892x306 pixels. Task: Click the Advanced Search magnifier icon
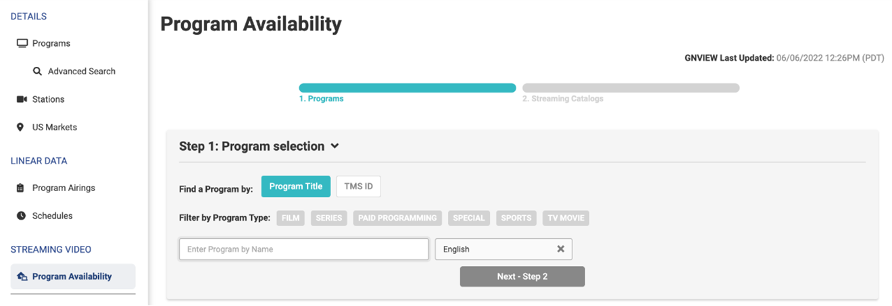coord(38,71)
